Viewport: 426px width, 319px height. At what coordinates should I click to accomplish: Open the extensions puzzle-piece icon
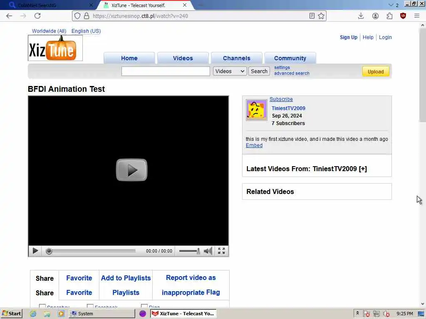[389, 16]
